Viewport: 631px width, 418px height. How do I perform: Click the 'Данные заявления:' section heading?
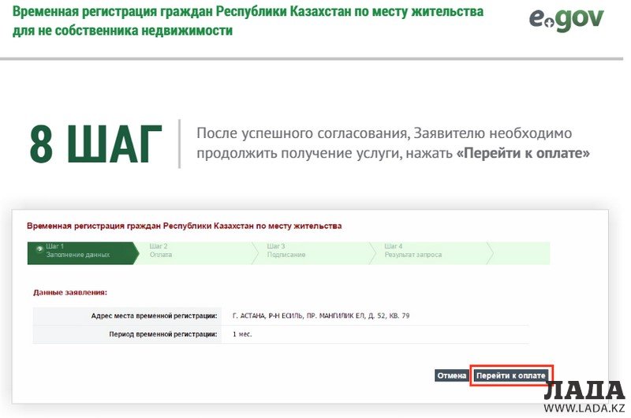(x=70, y=292)
